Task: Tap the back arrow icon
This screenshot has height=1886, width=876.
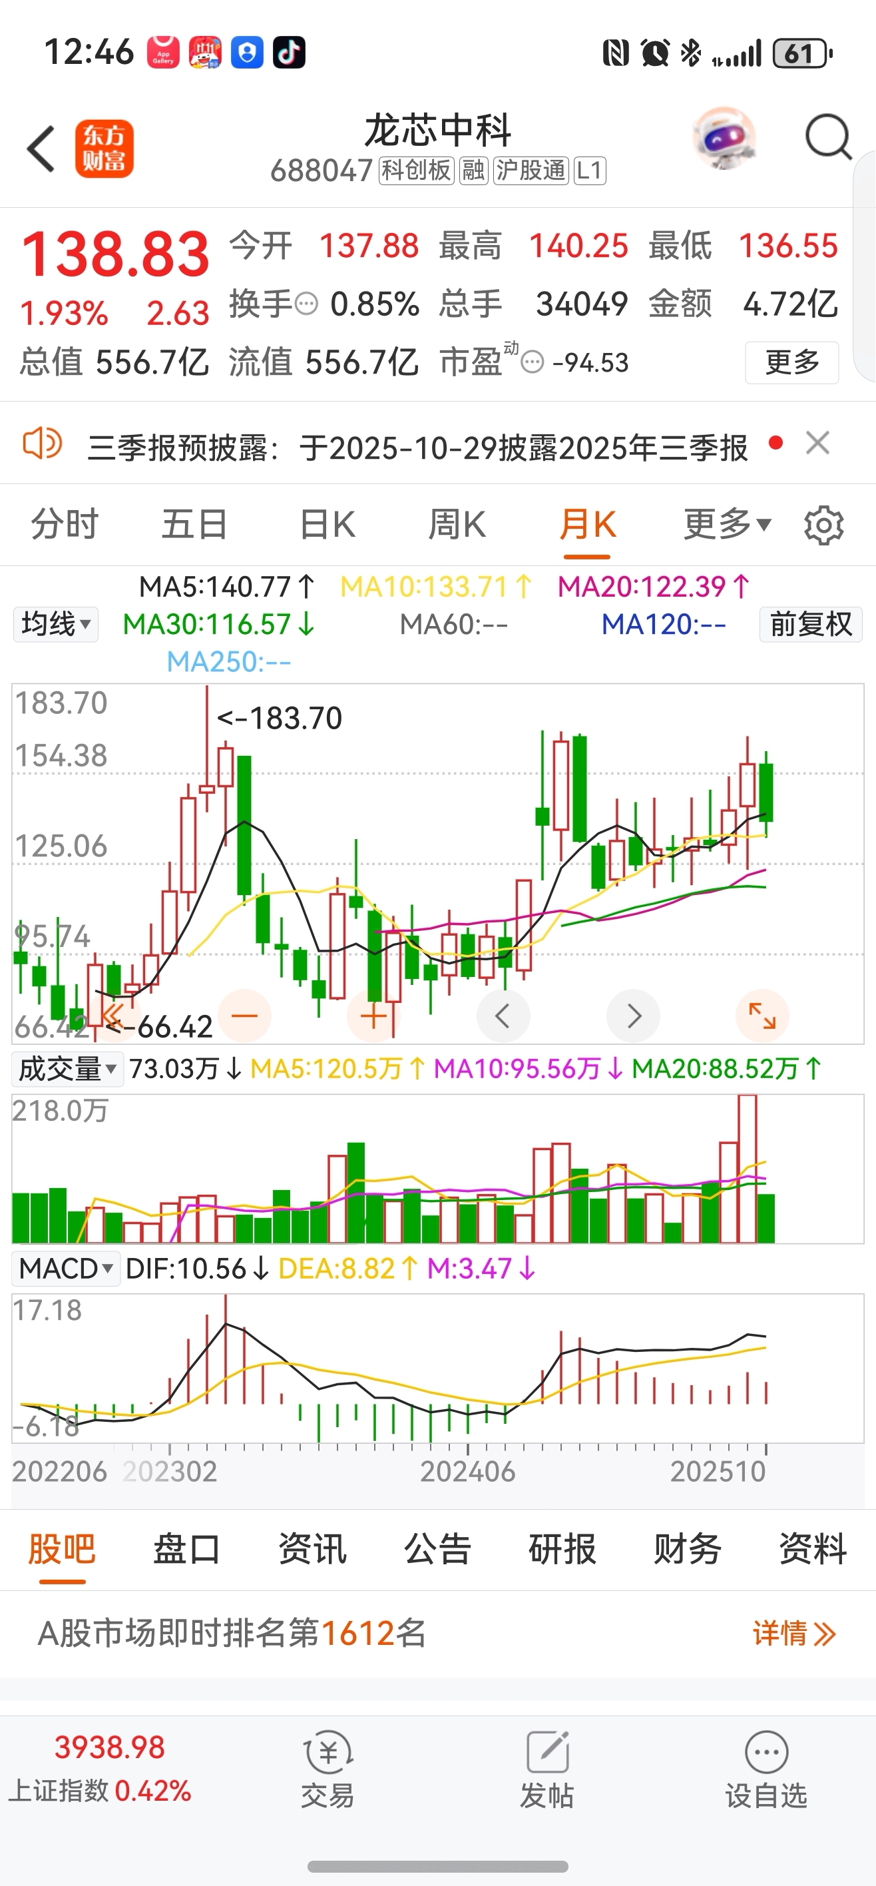Action: click(41, 149)
